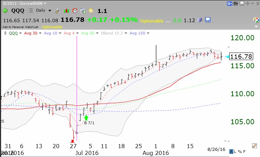
Task: Click the Aug 2016 time axis label
Action: [156, 153]
